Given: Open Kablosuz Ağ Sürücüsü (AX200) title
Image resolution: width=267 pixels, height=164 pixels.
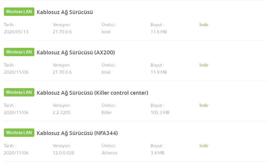Looking at the screenshot, I should 76,53.
